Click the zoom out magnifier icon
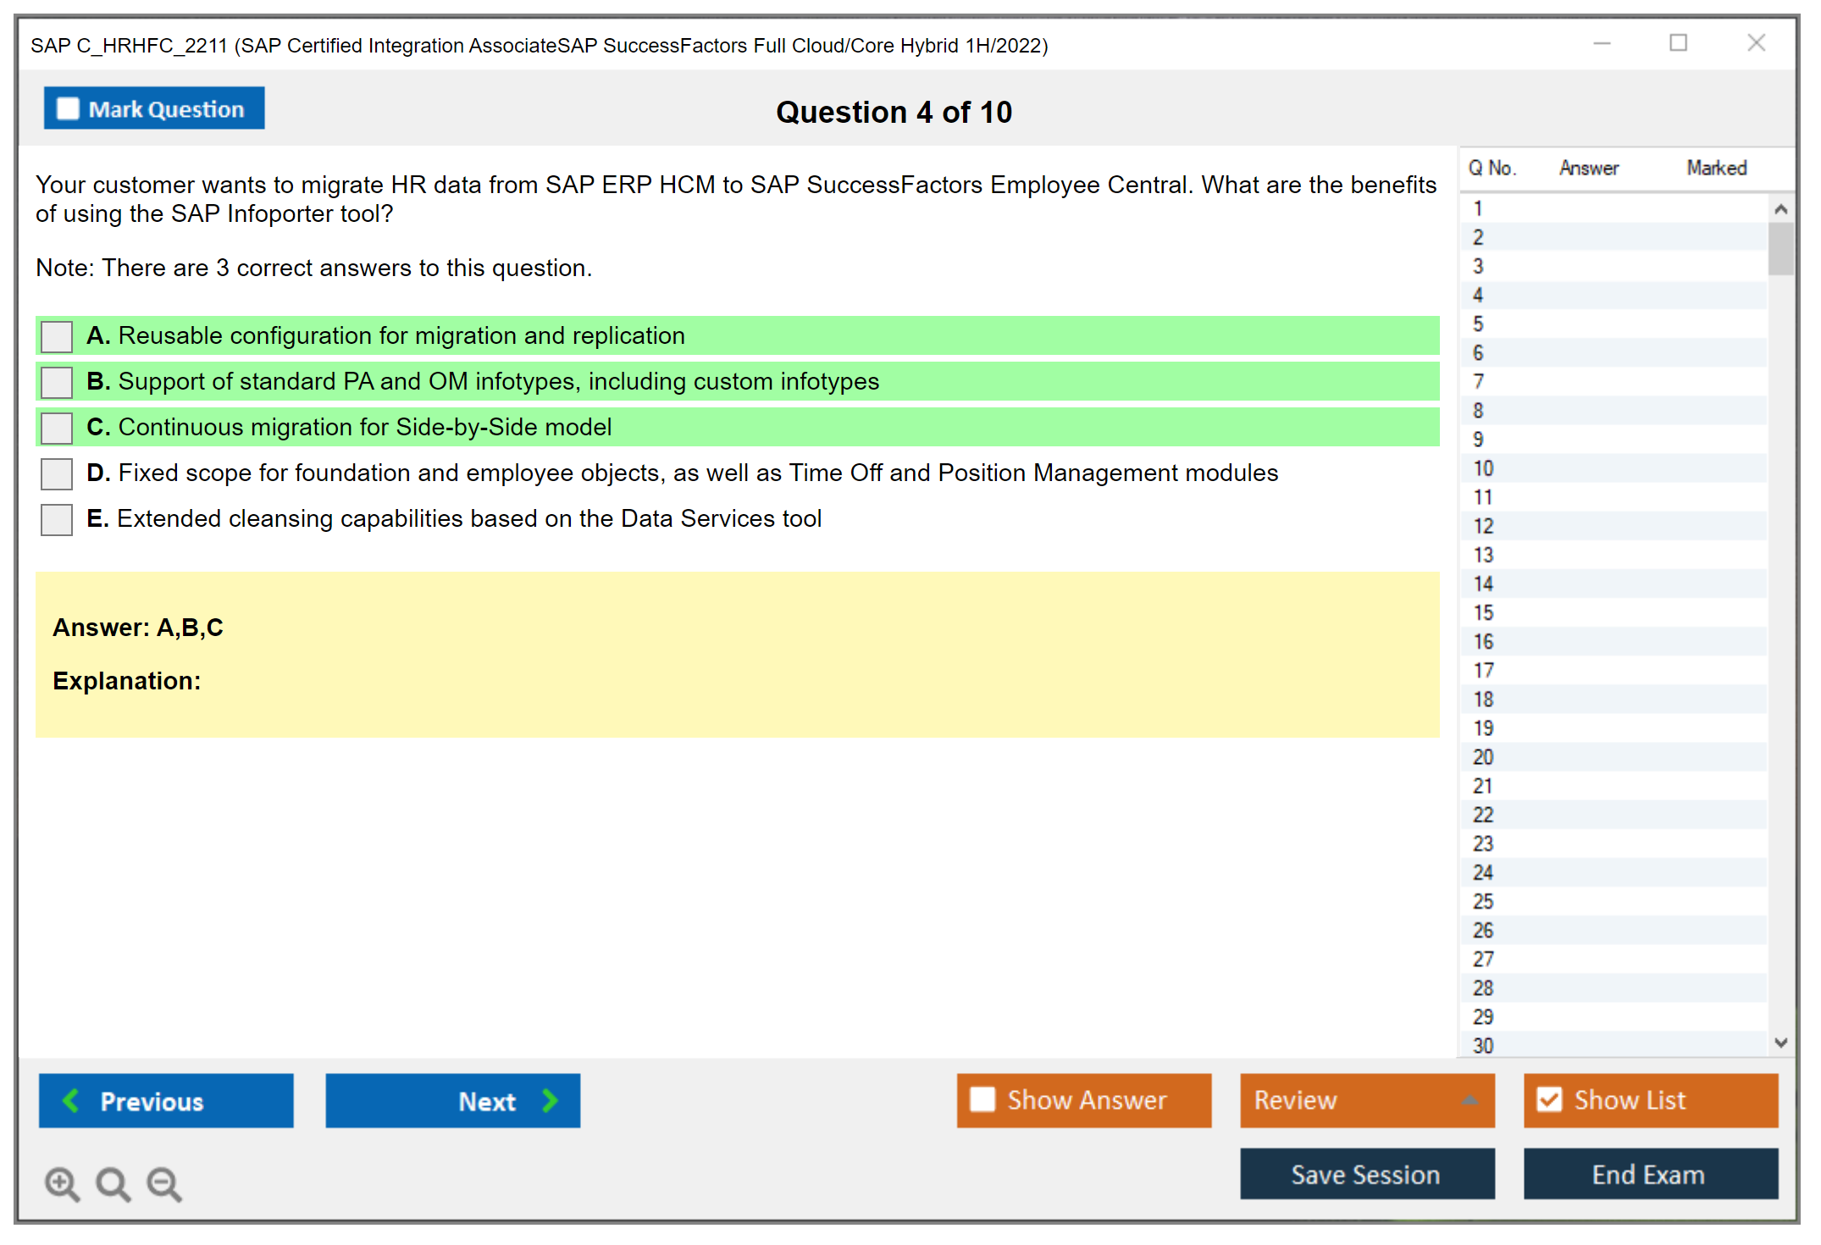Viewport: 1821px width, 1245px height. pos(164,1183)
